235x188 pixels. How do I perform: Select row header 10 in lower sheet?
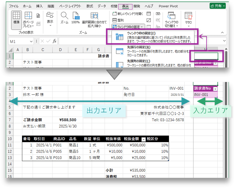(x=10, y=139)
